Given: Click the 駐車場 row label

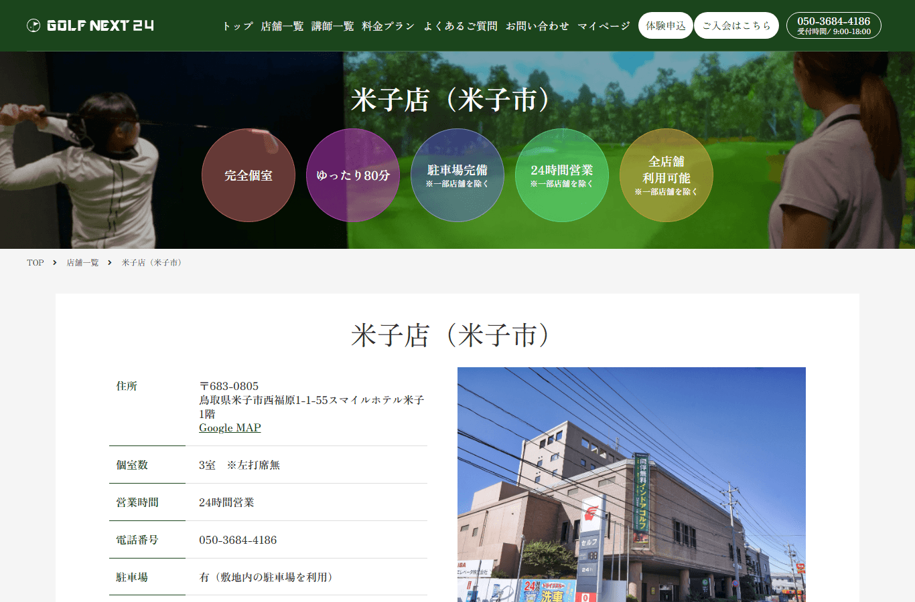Looking at the screenshot, I should [132, 577].
